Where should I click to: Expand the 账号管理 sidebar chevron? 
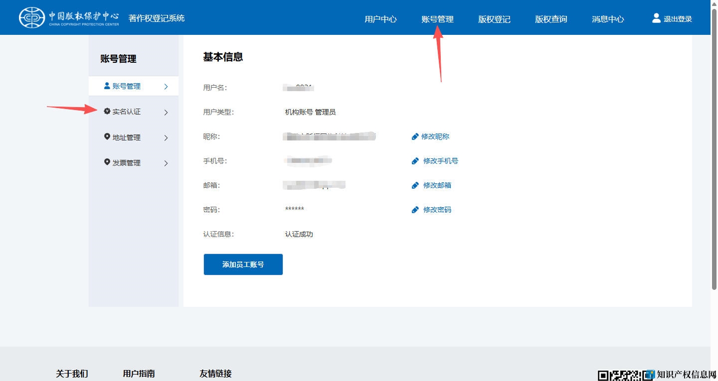tap(166, 87)
